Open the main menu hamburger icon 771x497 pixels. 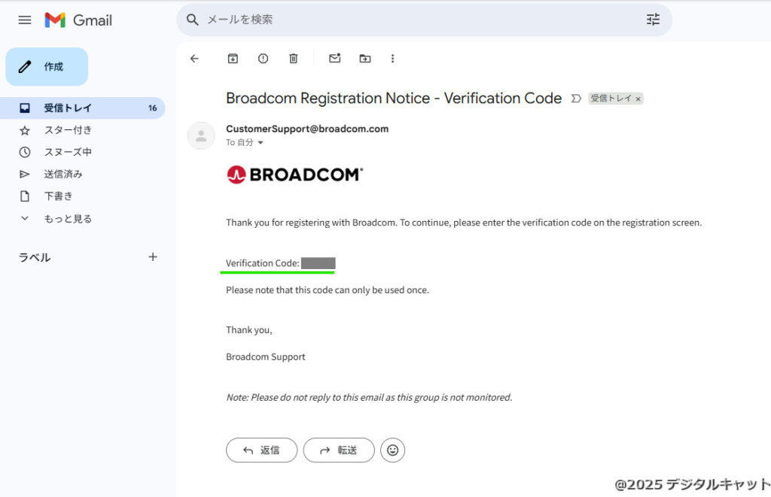tap(25, 20)
